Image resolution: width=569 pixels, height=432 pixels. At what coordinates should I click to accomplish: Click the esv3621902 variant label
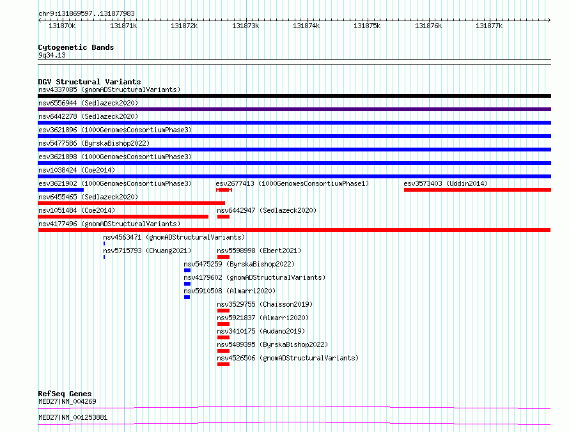(x=115, y=183)
